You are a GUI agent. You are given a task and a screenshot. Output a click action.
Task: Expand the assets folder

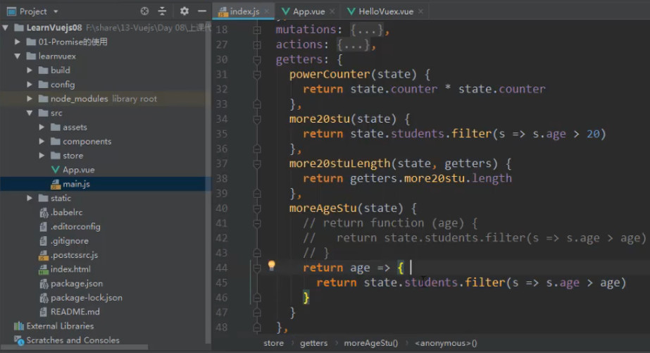click(42, 127)
